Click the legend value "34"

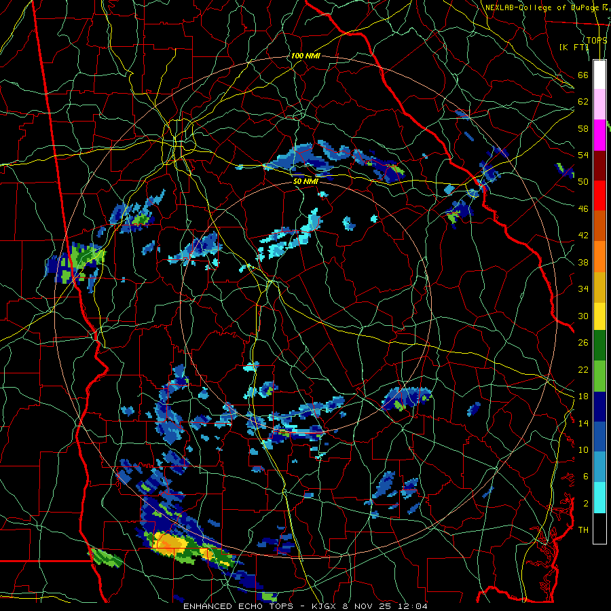pyautogui.click(x=583, y=289)
